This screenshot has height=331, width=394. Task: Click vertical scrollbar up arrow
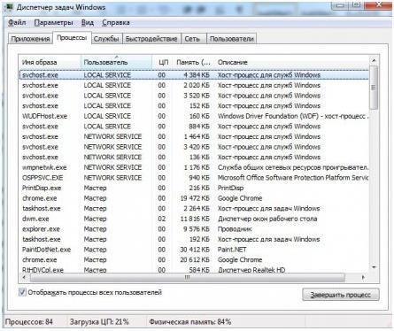pyautogui.click(x=374, y=60)
